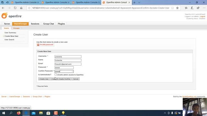Add this page to favorites star
This screenshot has width=207, height=116.
[177, 8]
